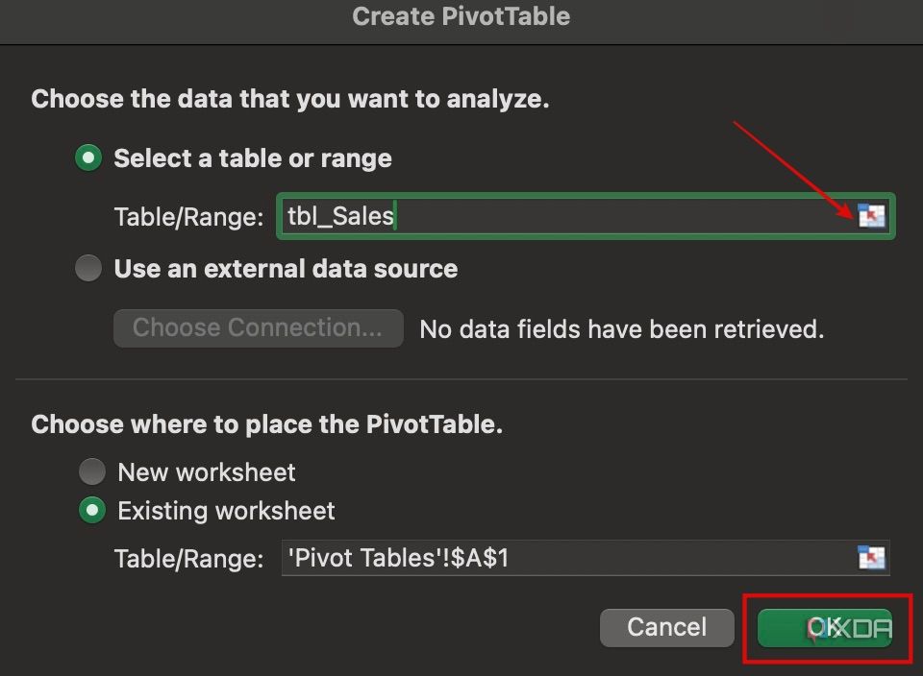Click the Choose Connection button
This screenshot has width=923, height=676.
(x=258, y=327)
